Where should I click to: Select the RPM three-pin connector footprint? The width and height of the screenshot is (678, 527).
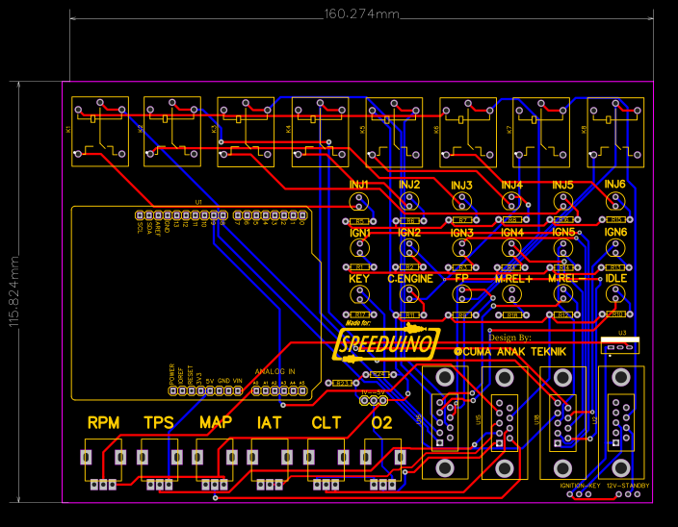click(x=103, y=464)
